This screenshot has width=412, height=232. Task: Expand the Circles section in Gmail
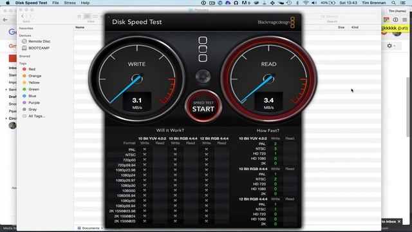tap(6, 119)
